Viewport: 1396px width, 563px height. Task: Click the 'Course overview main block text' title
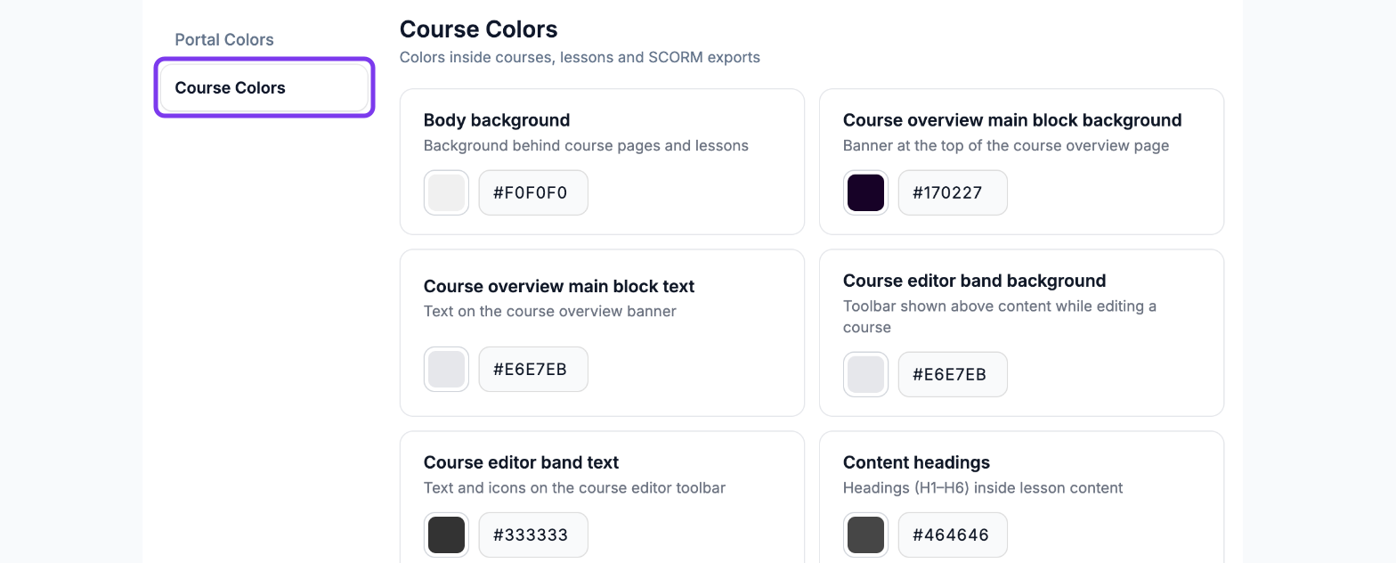[559, 286]
